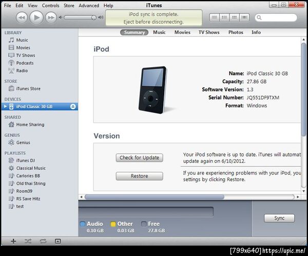
Task: Eject the iPod Classic 30 GB
Action: pyautogui.click(x=73, y=107)
